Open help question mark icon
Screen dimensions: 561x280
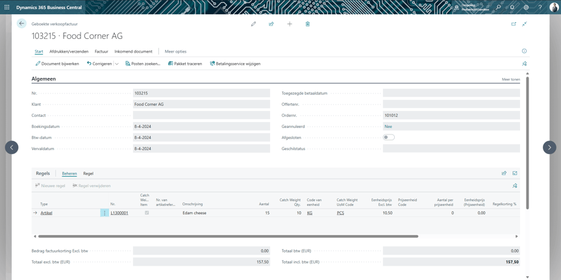540,7
